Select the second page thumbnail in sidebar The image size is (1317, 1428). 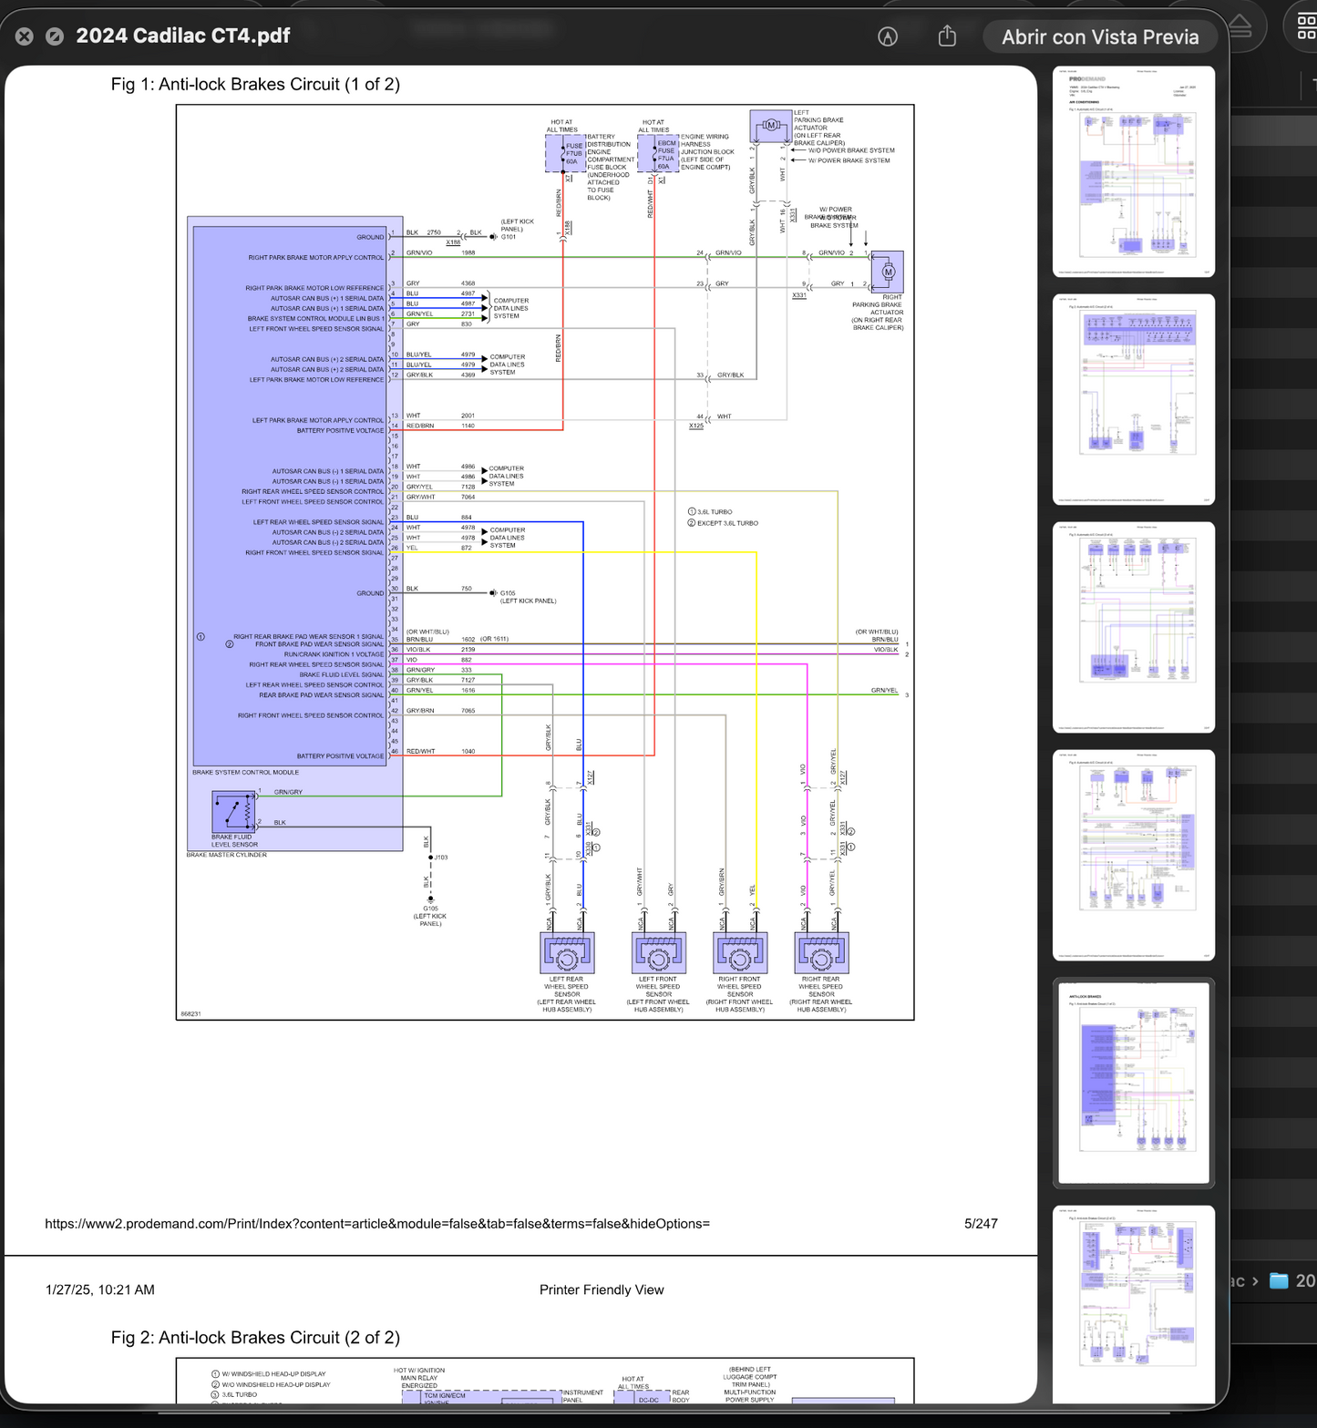pos(1133,399)
